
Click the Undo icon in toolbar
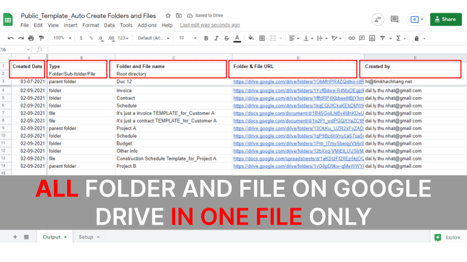(11, 38)
